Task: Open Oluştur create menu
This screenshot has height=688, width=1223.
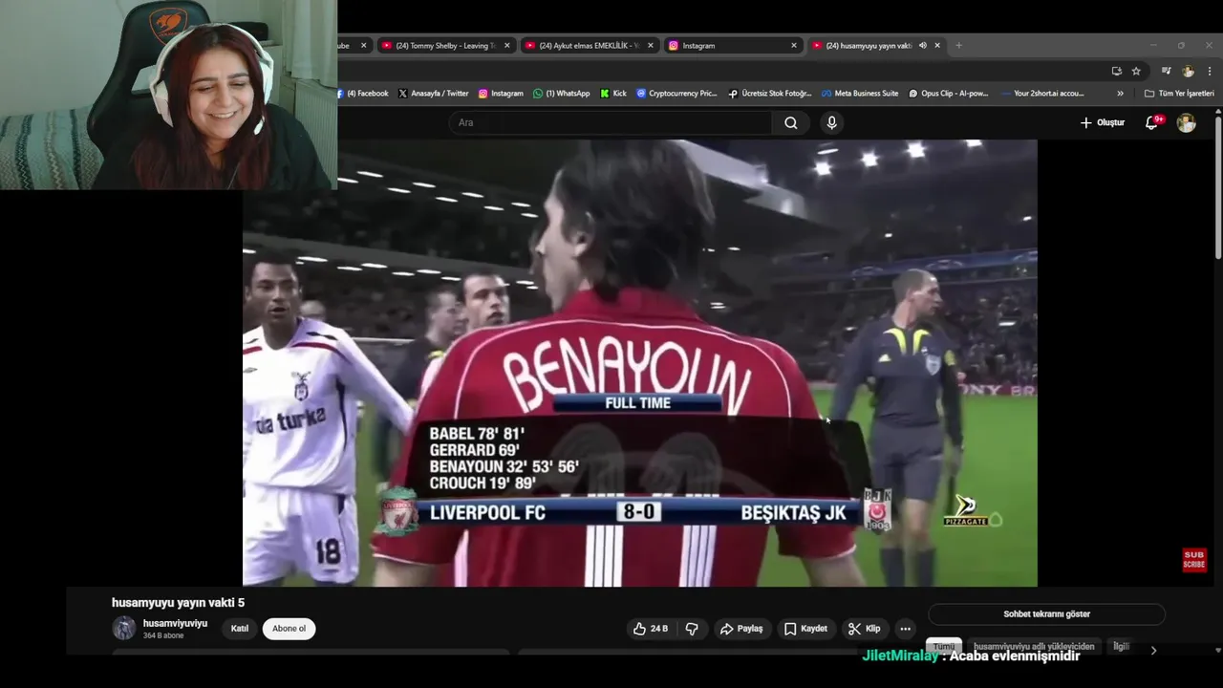Action: pyautogui.click(x=1102, y=122)
